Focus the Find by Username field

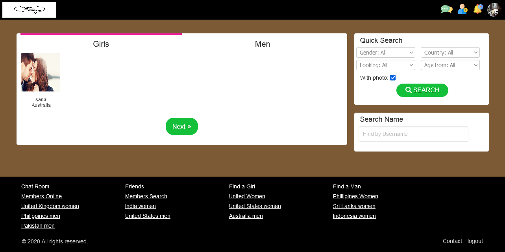(x=413, y=134)
